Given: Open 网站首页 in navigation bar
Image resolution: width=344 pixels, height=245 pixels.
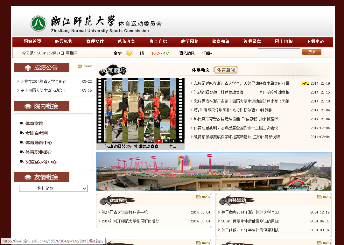Looking at the screenshot, I should pos(32,41).
